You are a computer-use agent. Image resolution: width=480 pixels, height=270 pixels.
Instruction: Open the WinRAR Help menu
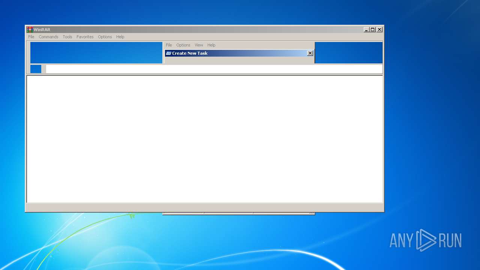tap(120, 37)
